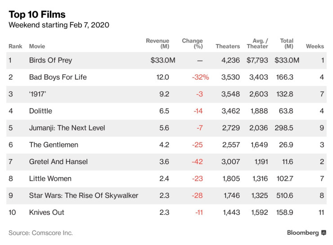Click the red -32% change value

point(200,77)
